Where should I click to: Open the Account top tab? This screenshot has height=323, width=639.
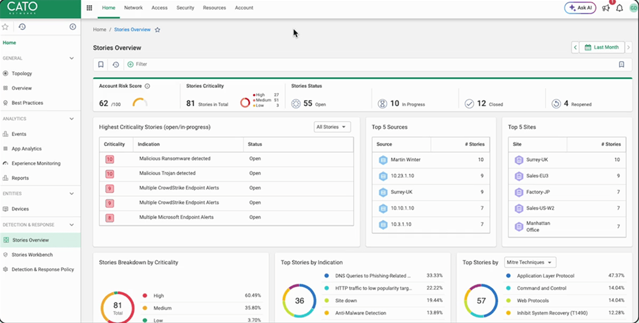coord(244,8)
